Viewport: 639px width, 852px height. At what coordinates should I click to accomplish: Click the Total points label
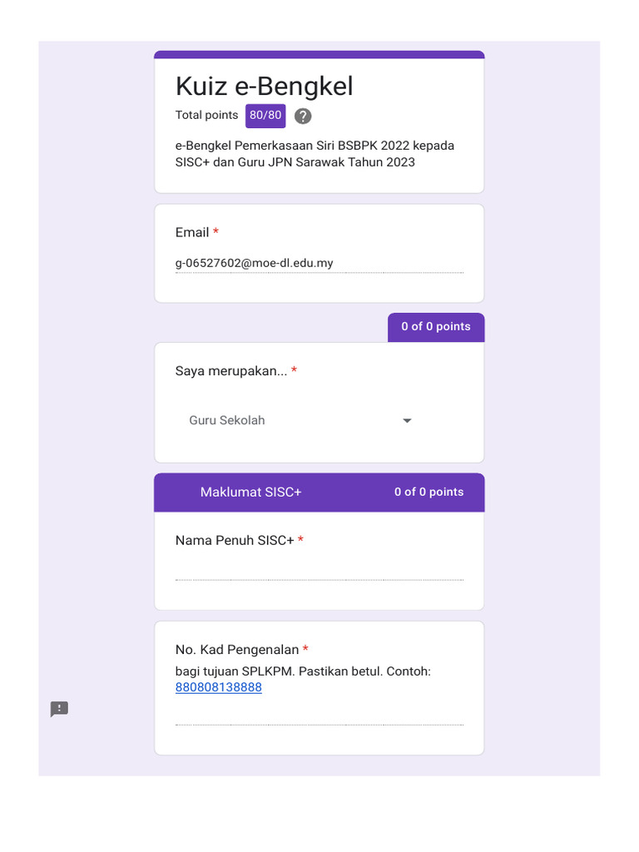click(x=206, y=116)
